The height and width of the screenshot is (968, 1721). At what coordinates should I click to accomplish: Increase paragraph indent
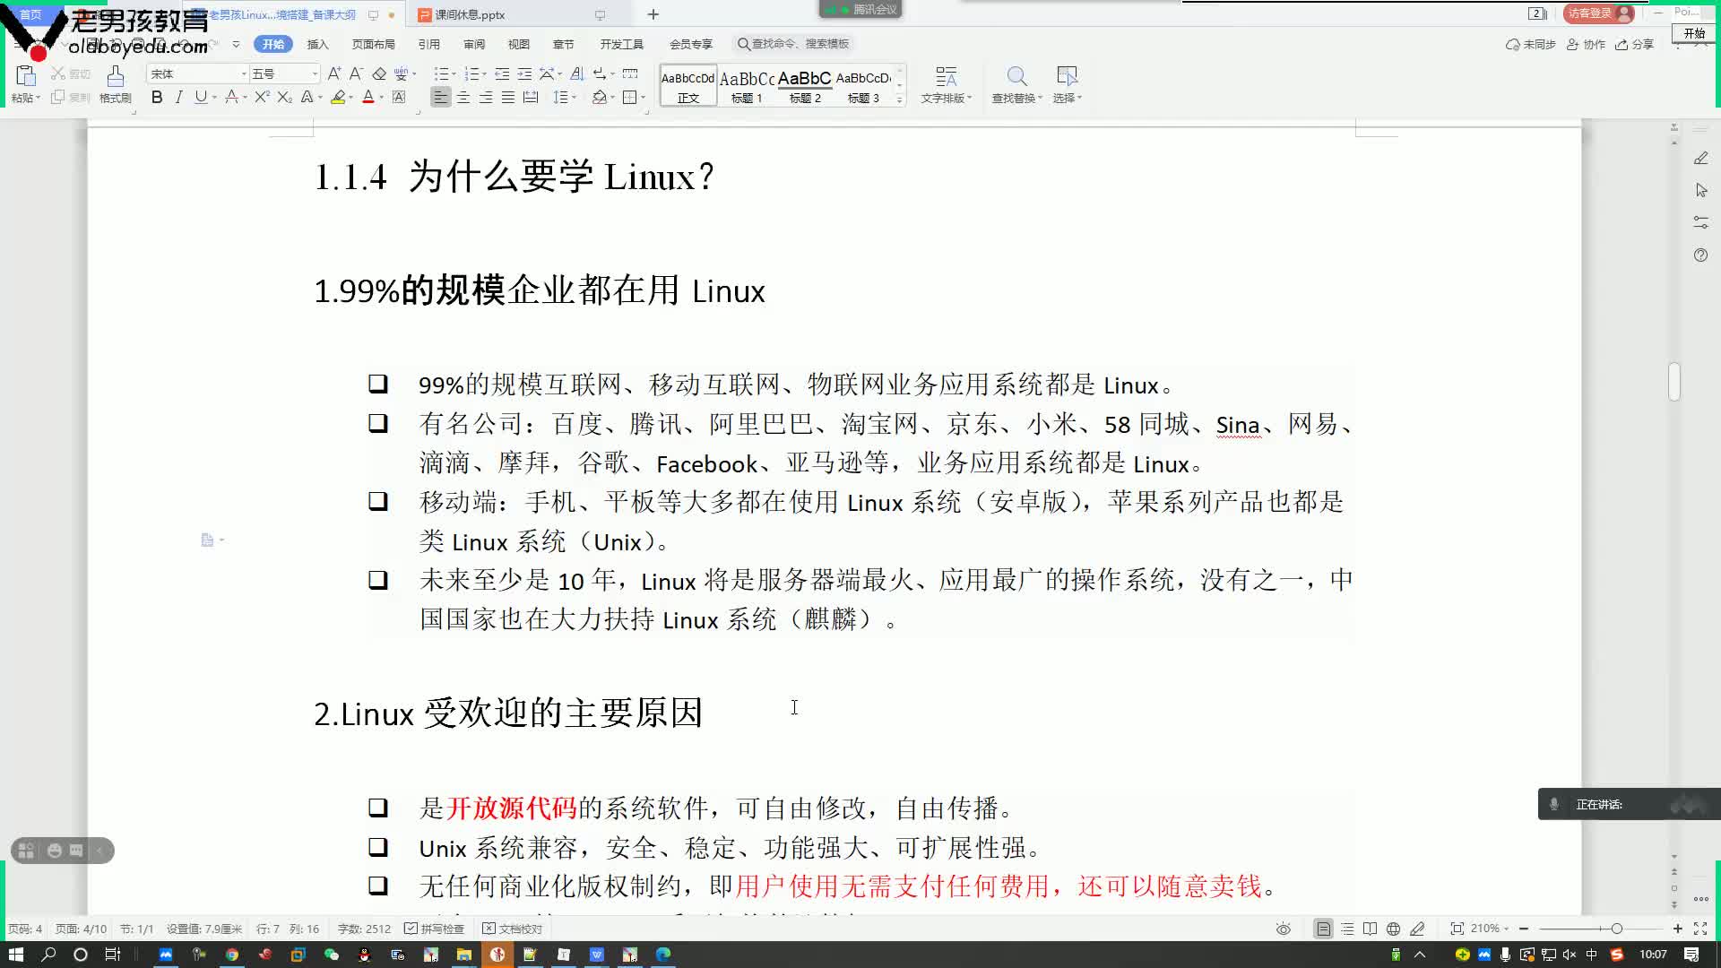tap(524, 73)
